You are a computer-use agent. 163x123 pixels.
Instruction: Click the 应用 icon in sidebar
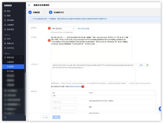pyautogui.click(x=5, y=39)
